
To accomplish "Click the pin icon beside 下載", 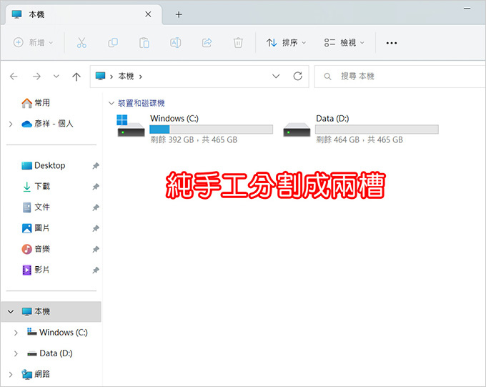I will coord(96,187).
